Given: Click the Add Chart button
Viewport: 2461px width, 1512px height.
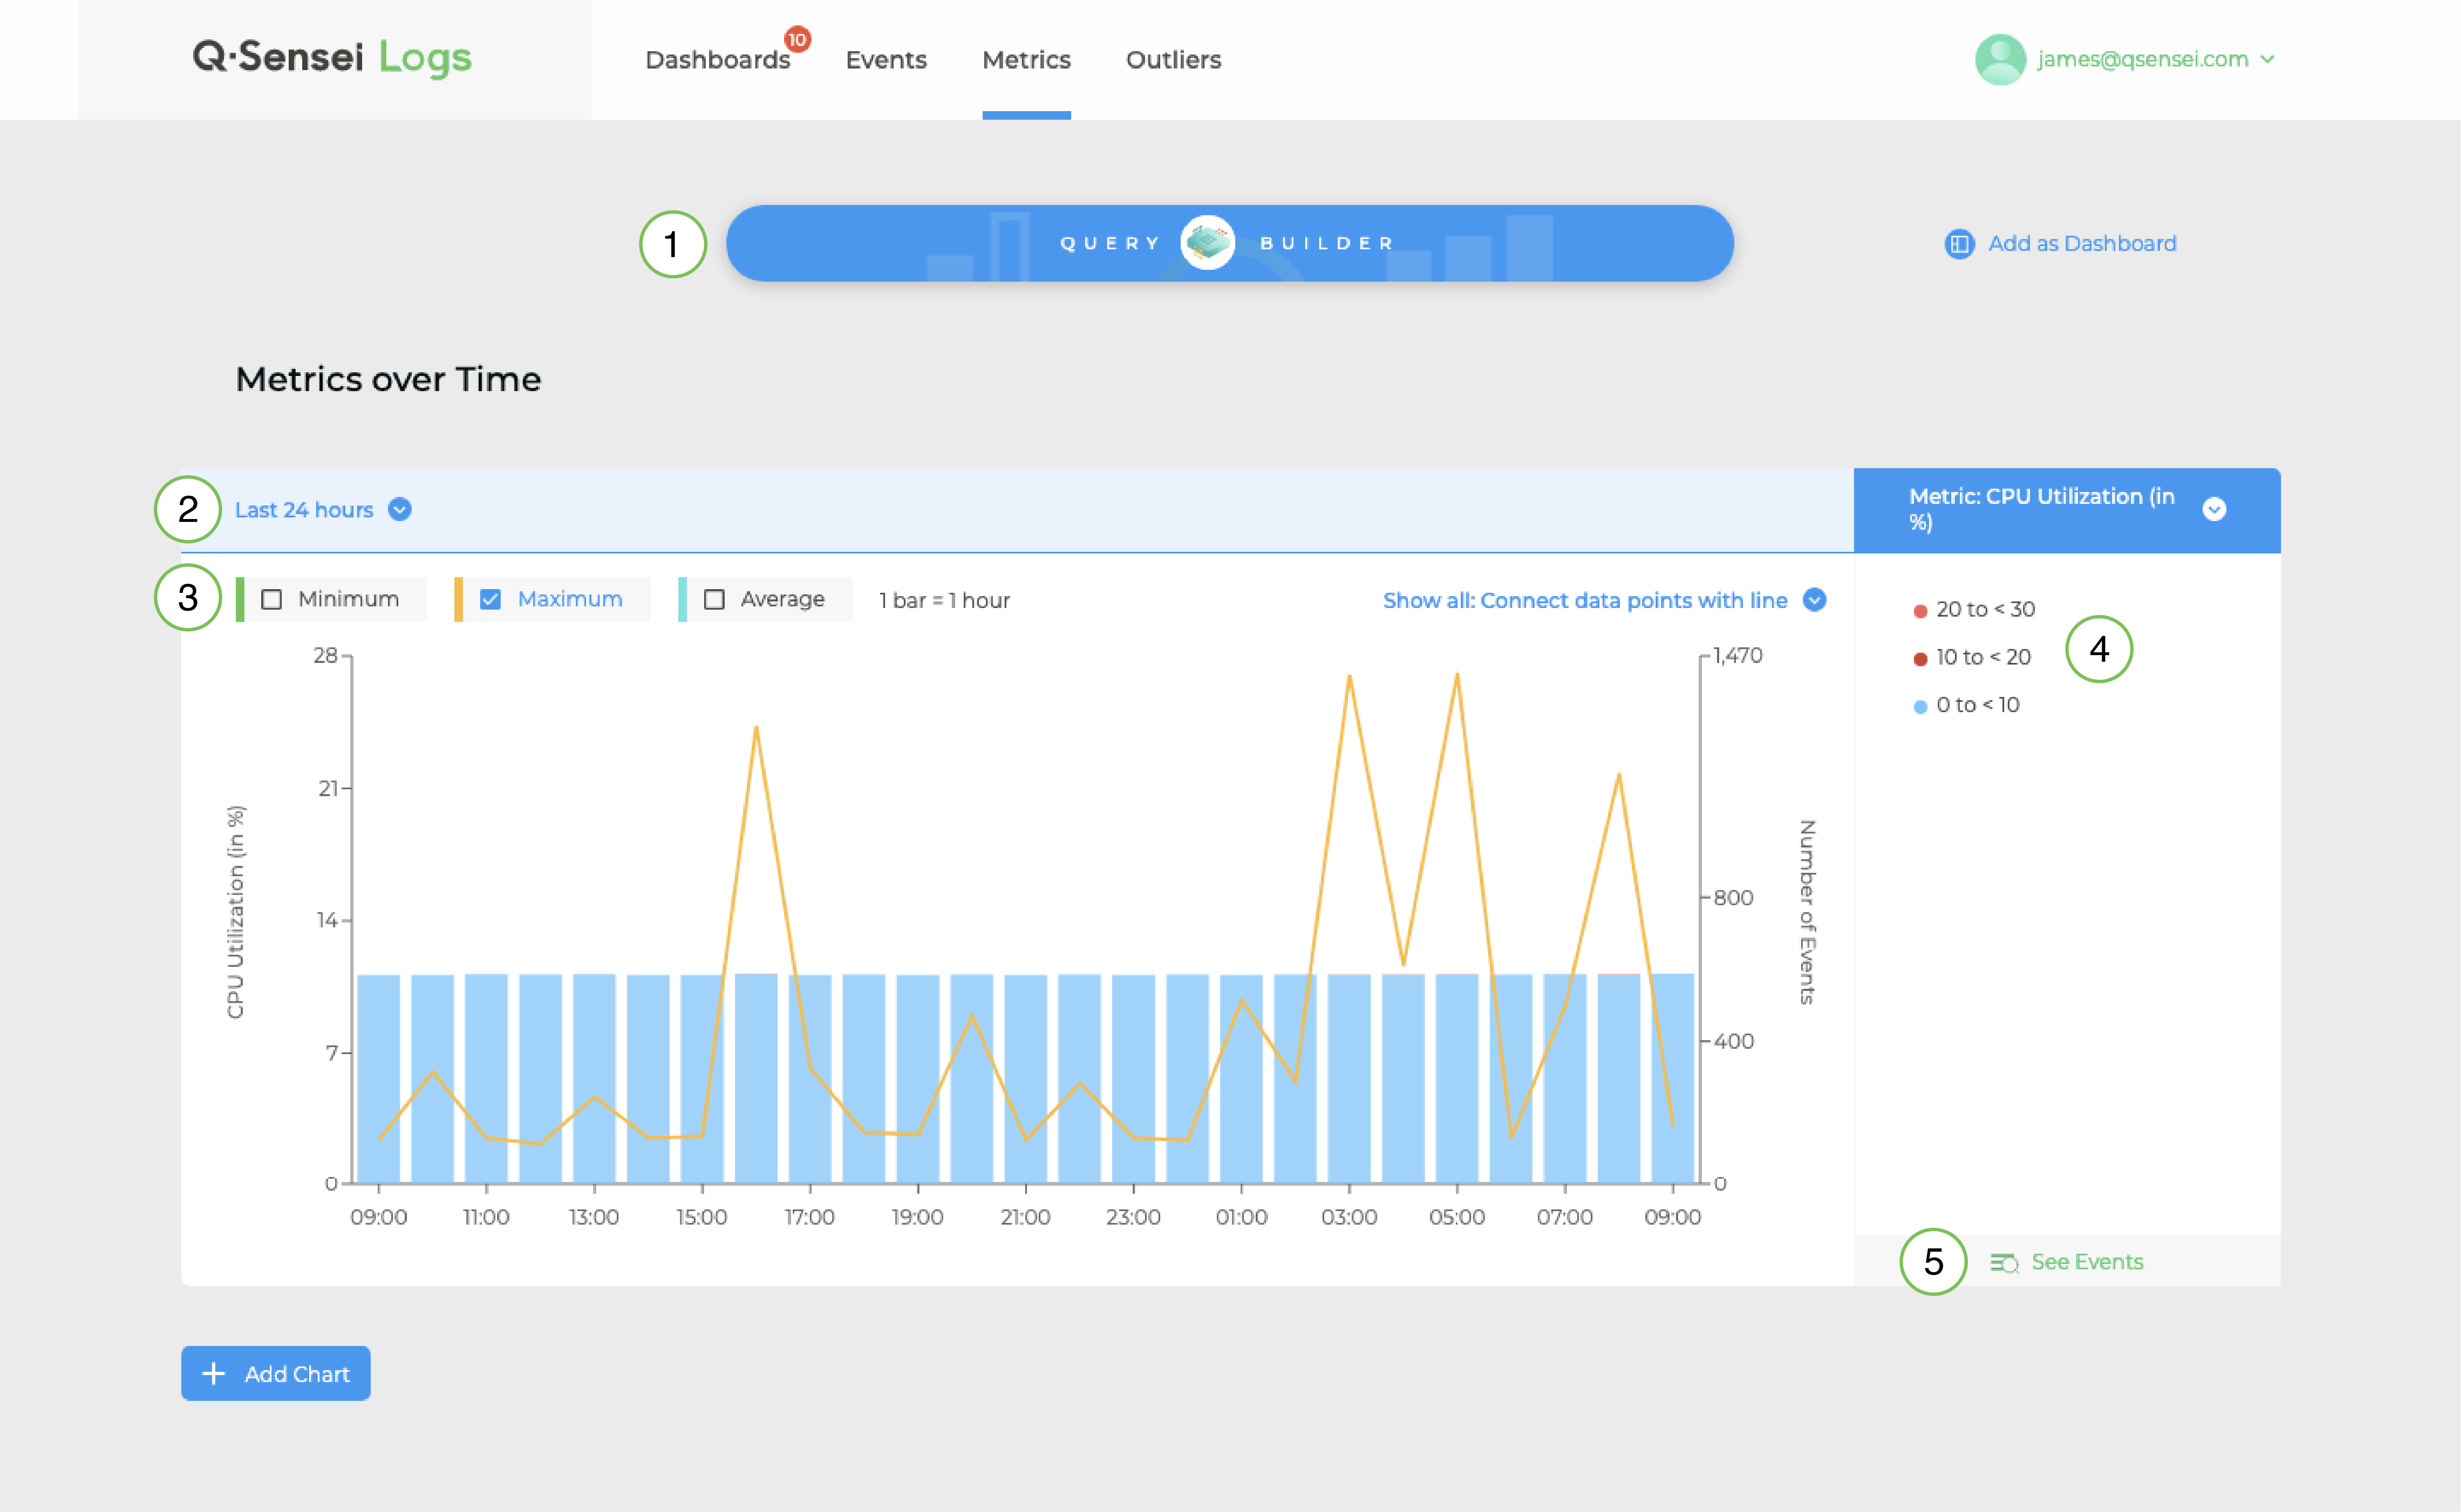Looking at the screenshot, I should click(x=276, y=1373).
